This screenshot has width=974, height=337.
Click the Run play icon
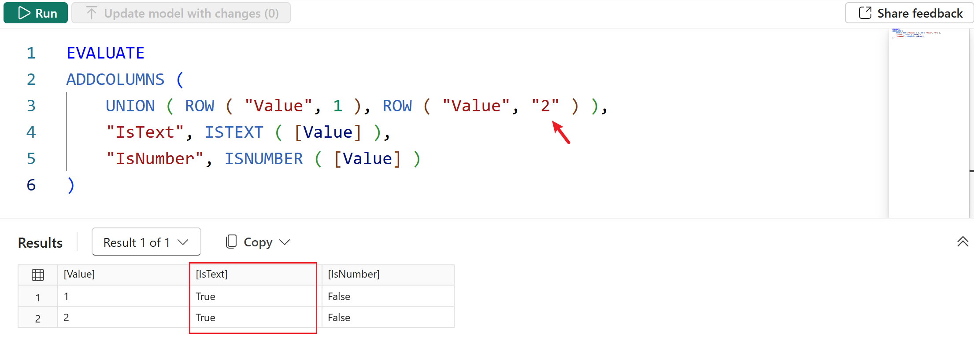24,13
